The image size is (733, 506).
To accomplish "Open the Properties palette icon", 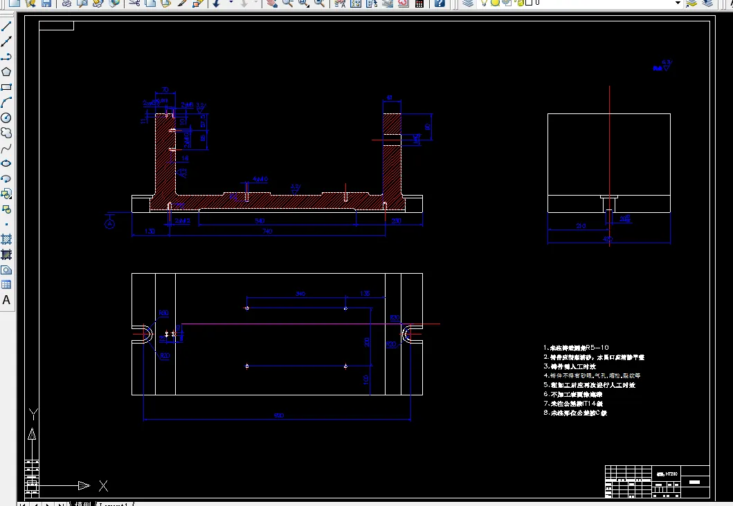I will pyautogui.click(x=340, y=3).
